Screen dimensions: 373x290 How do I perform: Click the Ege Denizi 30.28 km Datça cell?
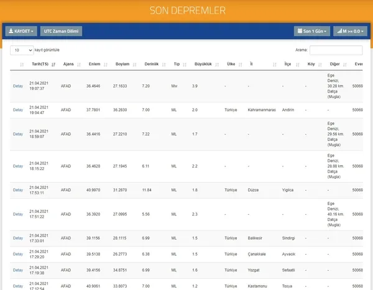coord(336,86)
